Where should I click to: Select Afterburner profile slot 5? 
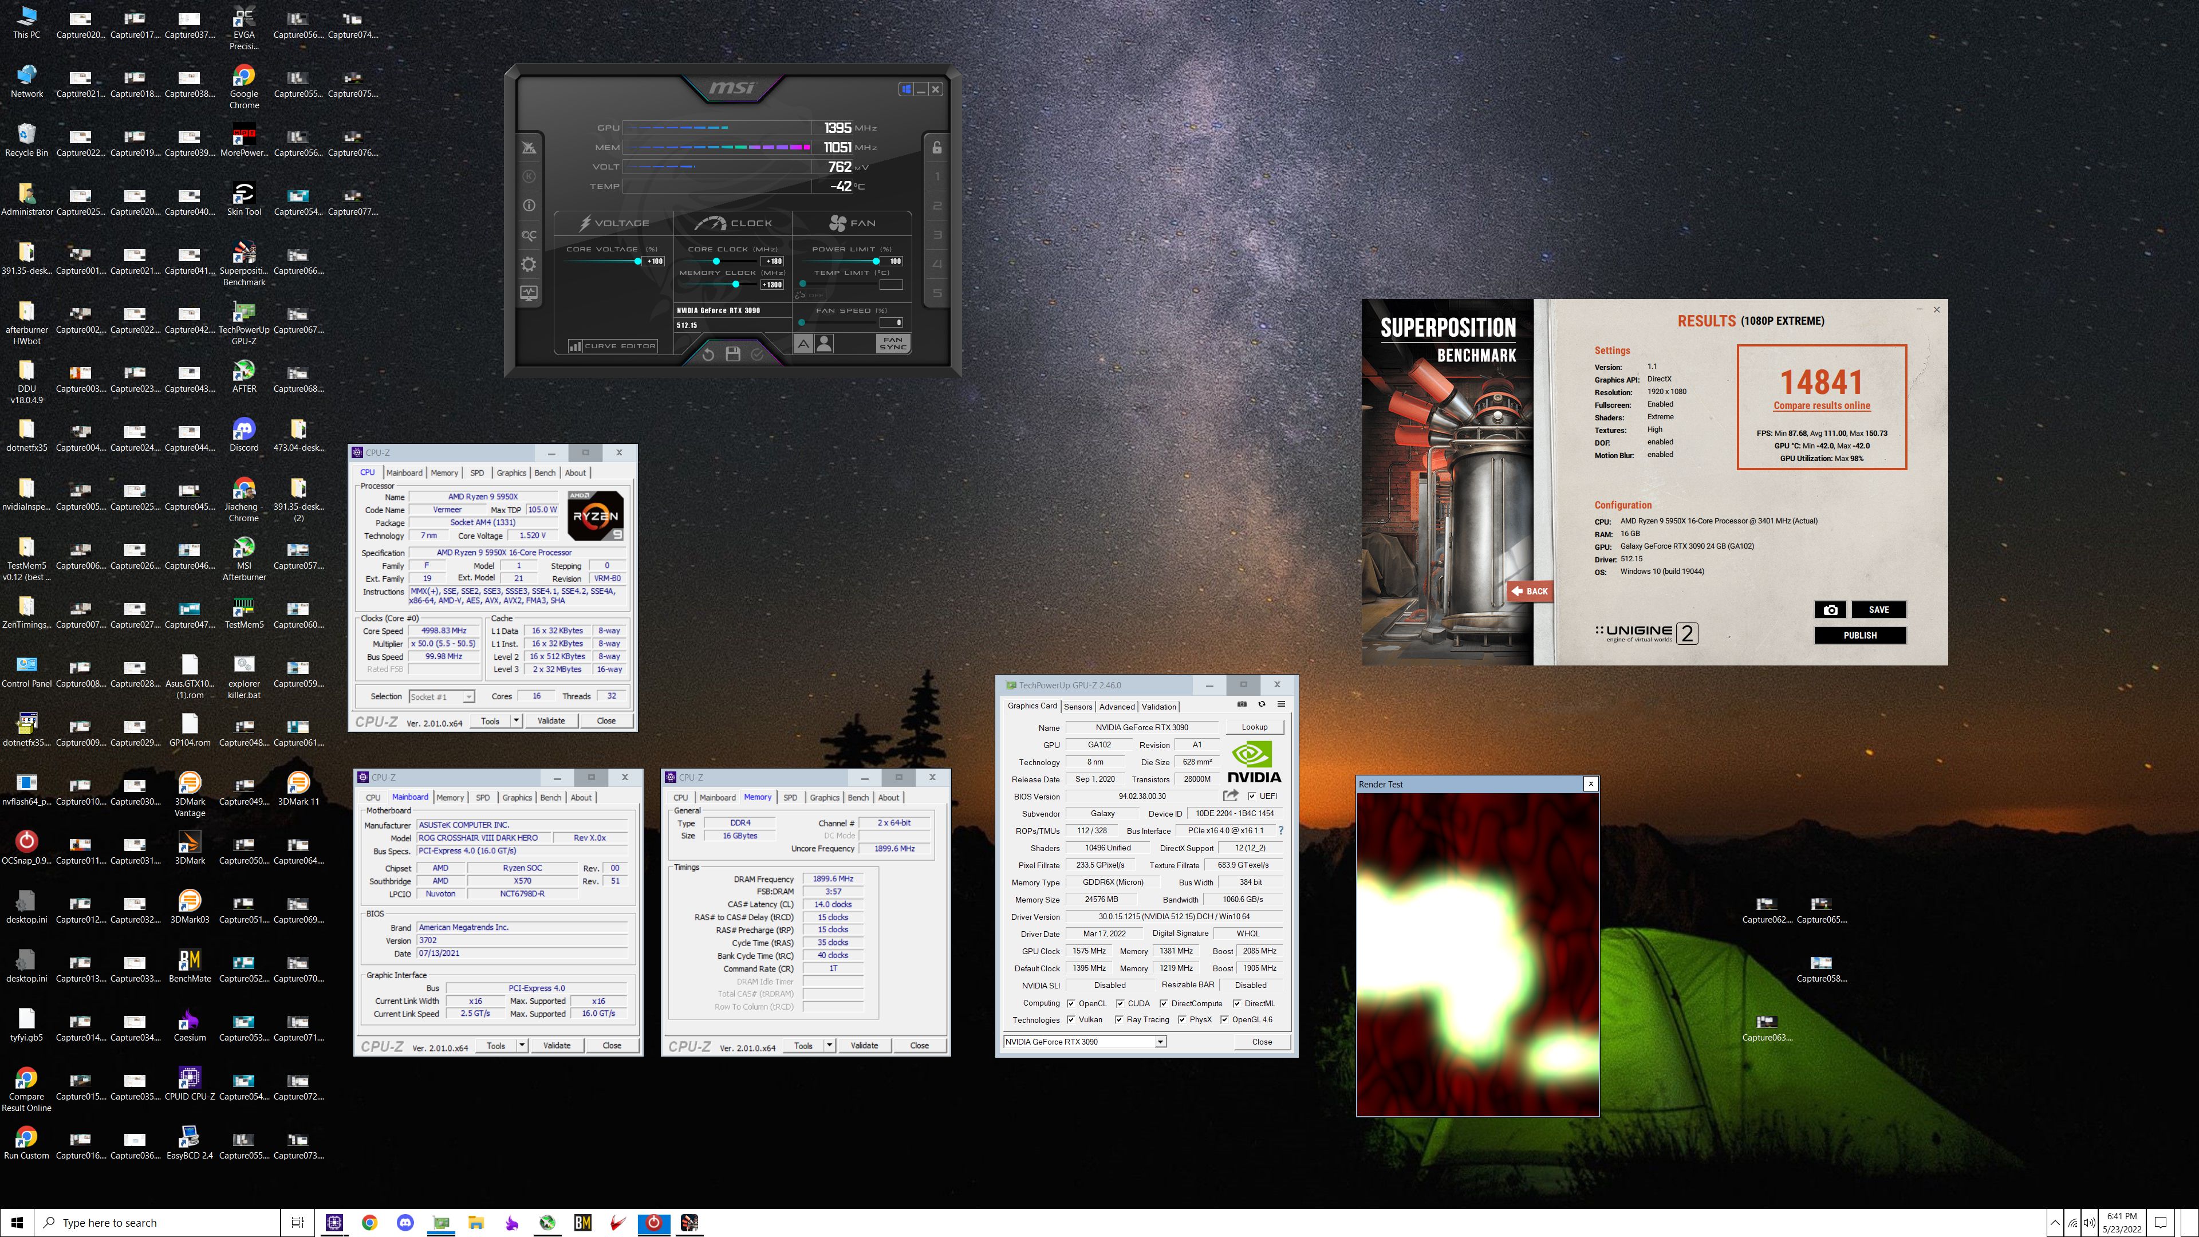click(x=937, y=294)
